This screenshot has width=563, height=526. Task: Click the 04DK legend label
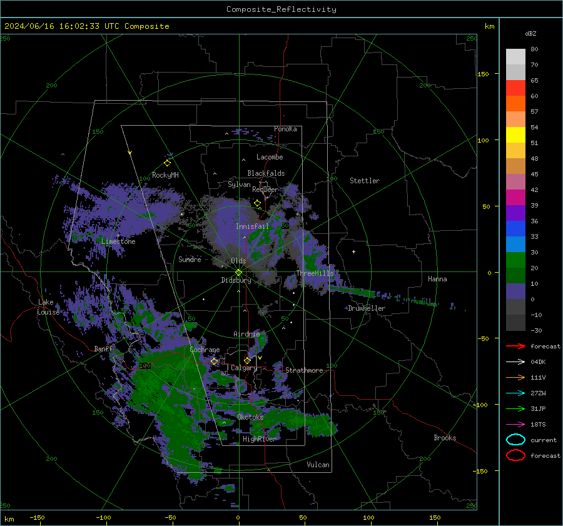coord(538,362)
